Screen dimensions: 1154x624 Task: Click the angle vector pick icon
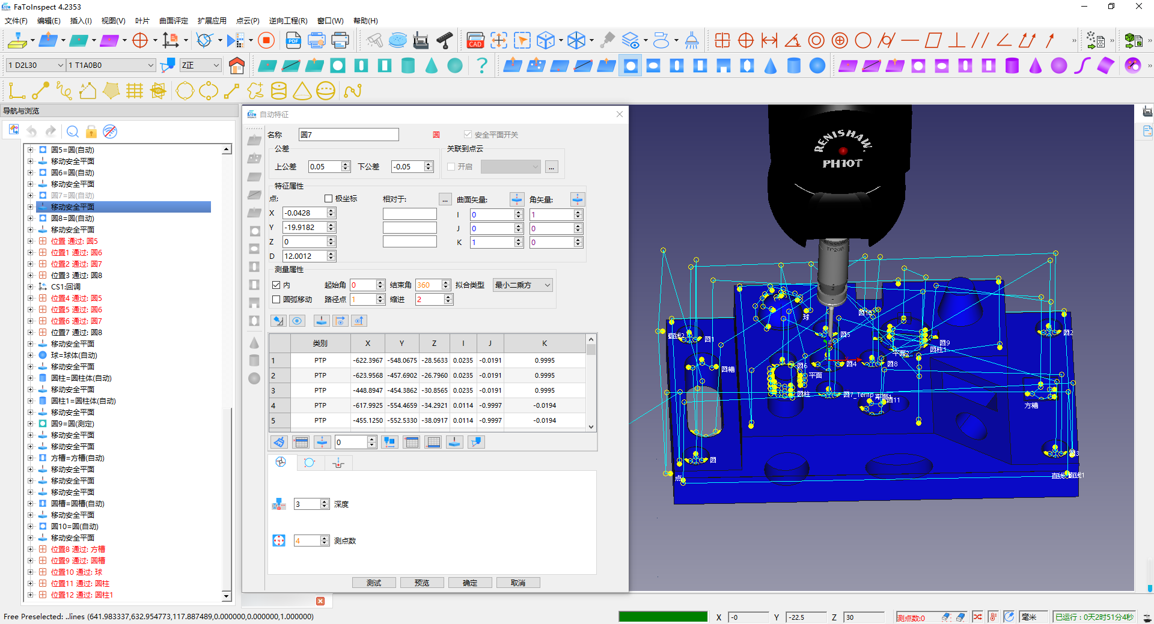(578, 199)
